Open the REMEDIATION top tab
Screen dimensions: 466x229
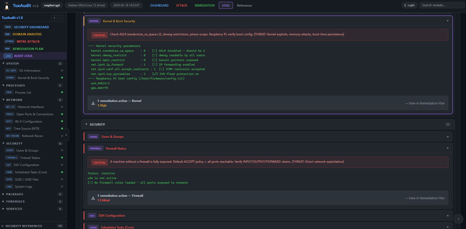[x=205, y=5]
